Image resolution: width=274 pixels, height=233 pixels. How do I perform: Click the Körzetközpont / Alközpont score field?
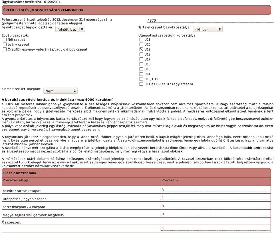(x=216, y=206)
